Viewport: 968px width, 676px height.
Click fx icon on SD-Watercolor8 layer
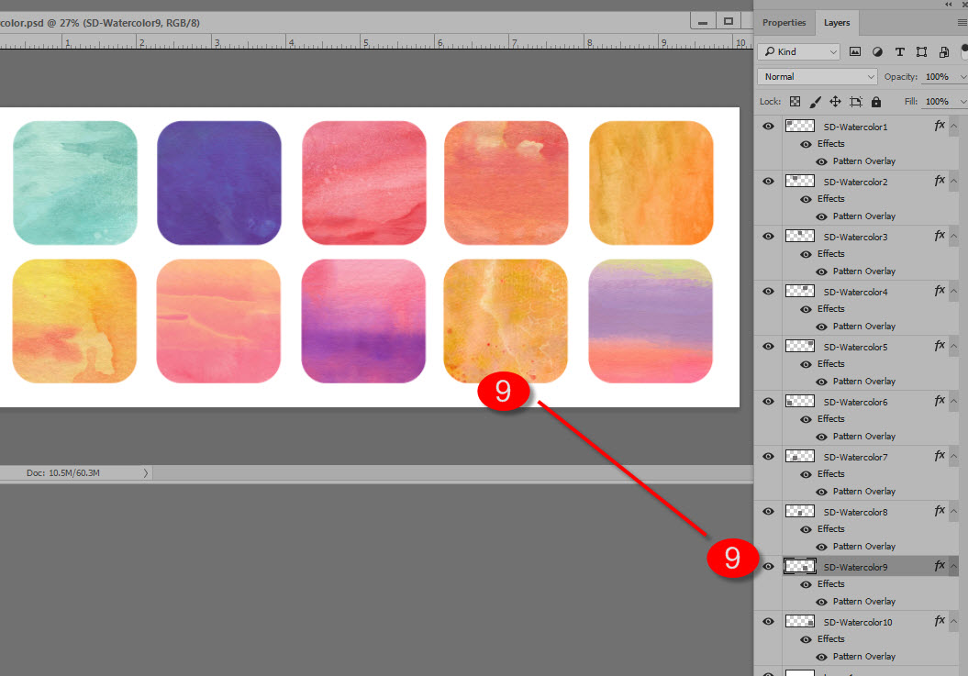coord(940,510)
